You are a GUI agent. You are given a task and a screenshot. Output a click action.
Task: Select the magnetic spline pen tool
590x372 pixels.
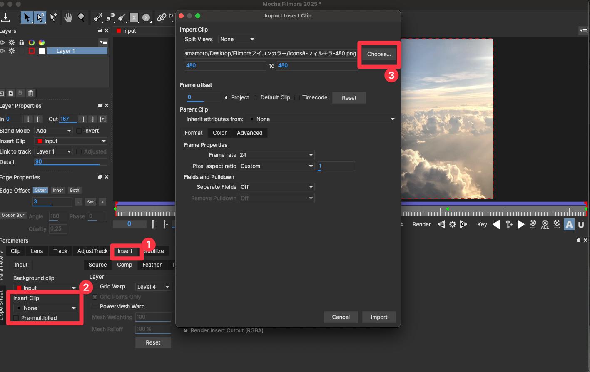tap(110, 17)
